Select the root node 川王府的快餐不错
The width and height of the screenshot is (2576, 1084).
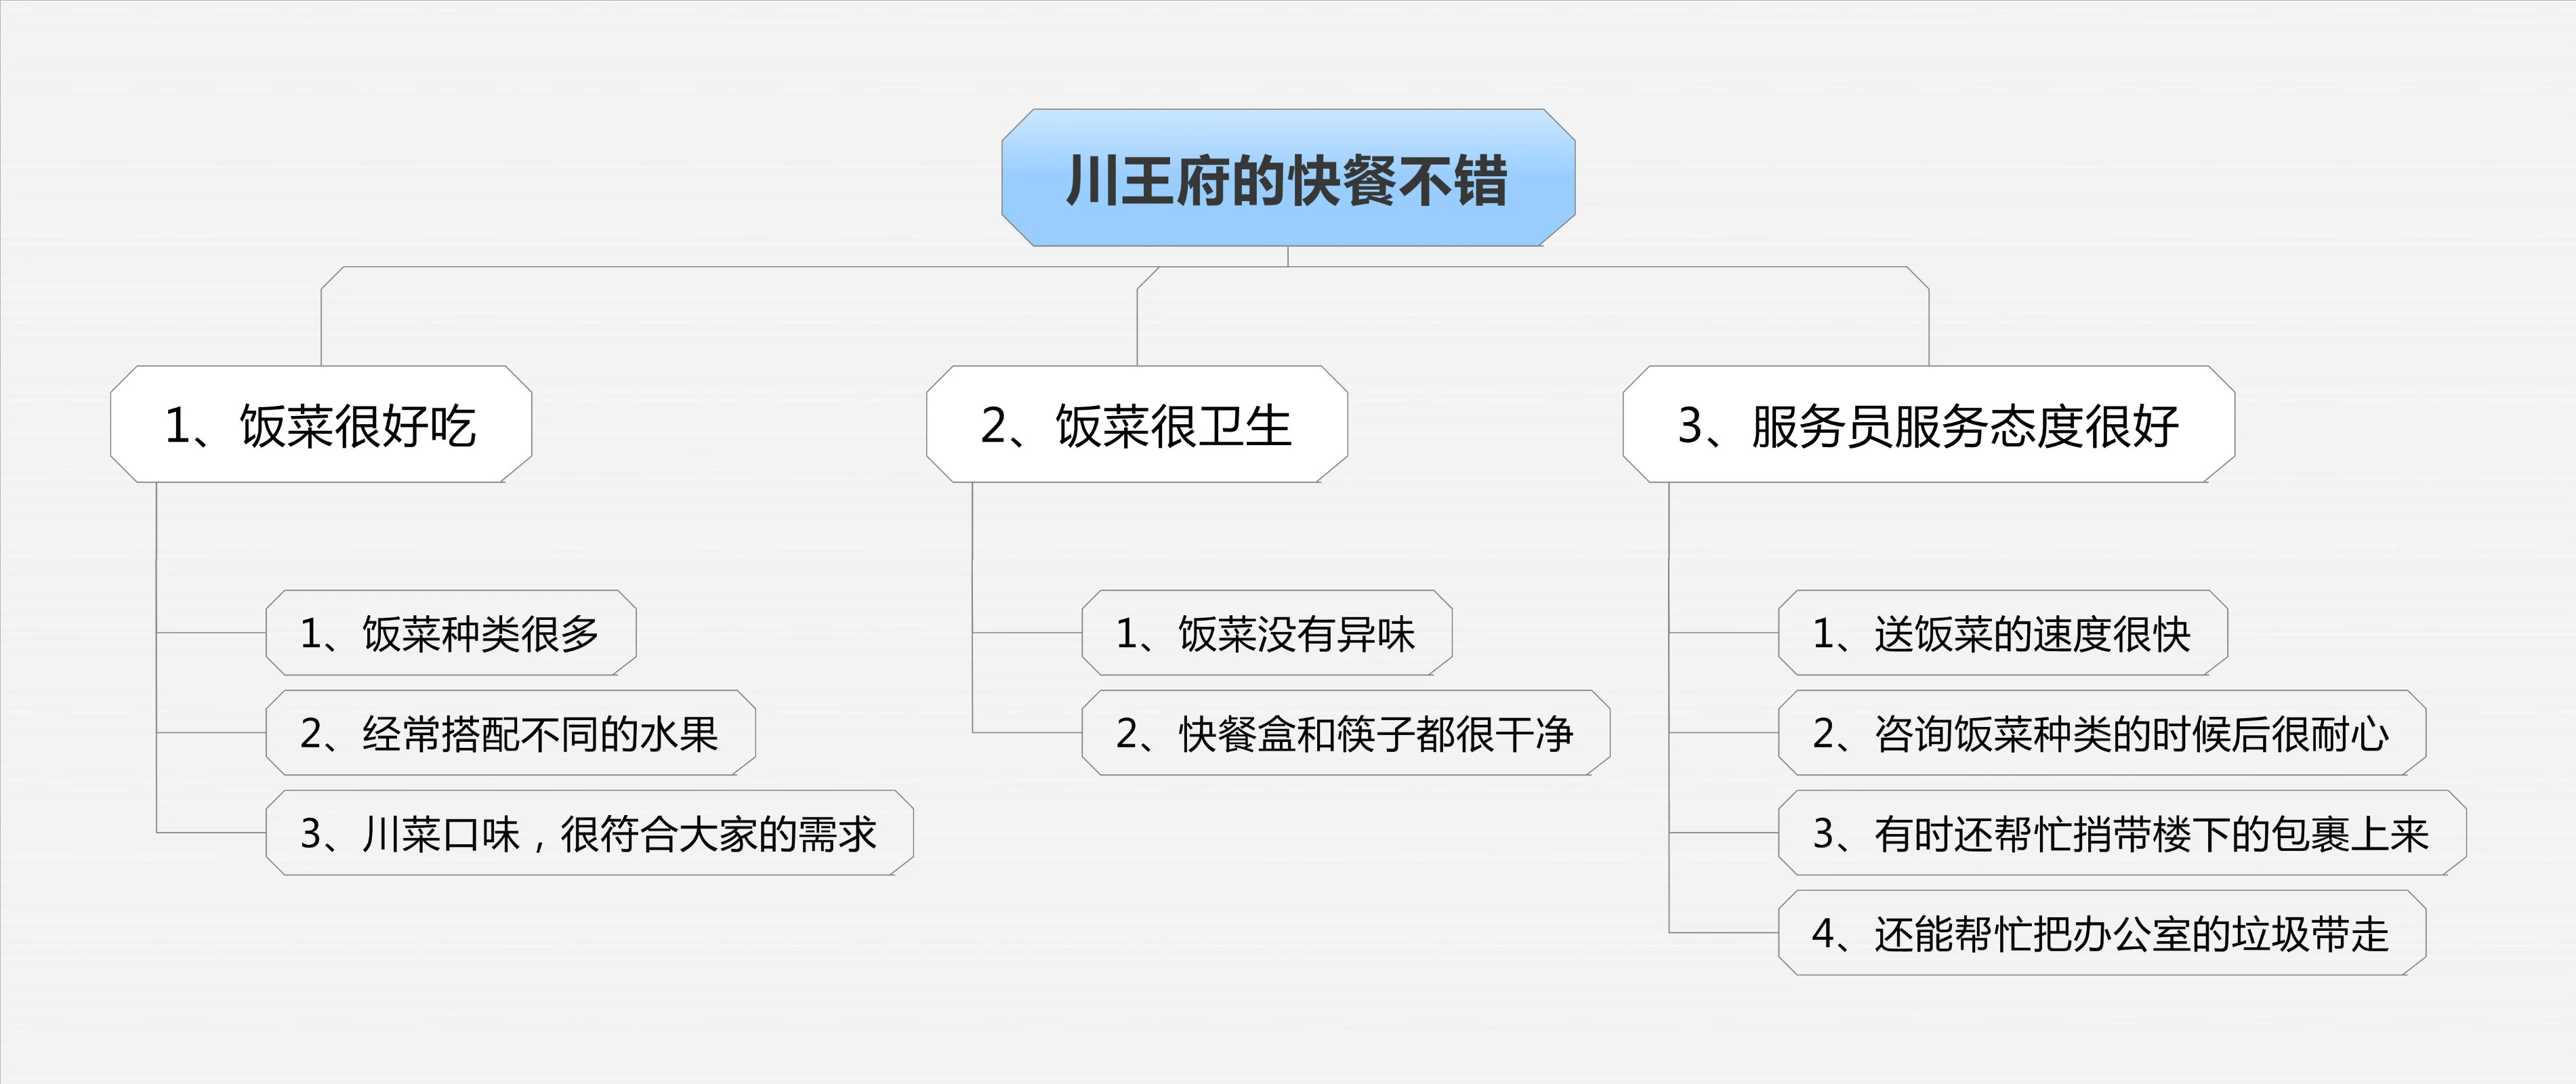click(1288, 178)
